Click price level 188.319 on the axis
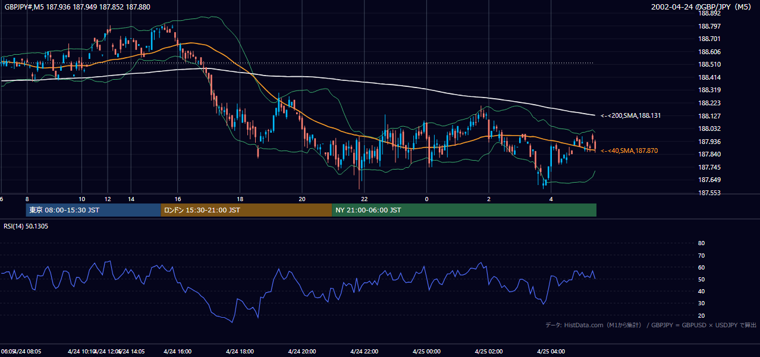Screen dimensions: 760x357 (x=709, y=90)
